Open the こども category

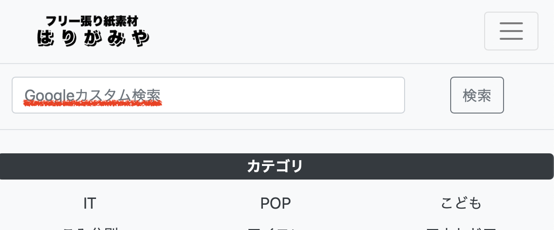(x=461, y=203)
